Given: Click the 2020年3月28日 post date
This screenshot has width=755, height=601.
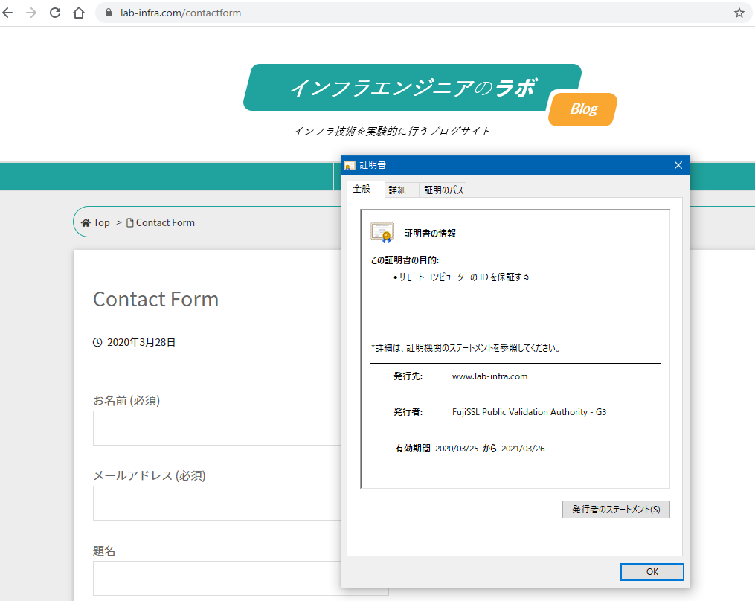Looking at the screenshot, I should (x=141, y=342).
